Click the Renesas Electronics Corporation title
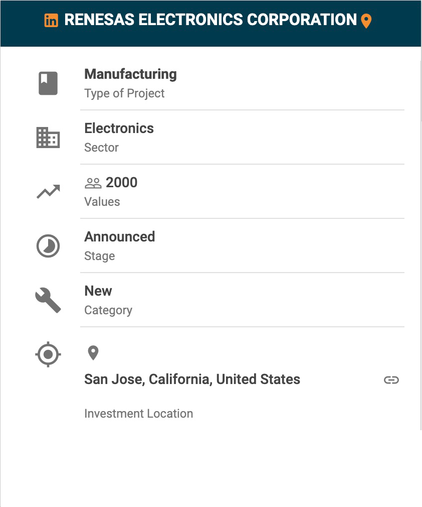The image size is (422, 507). (x=210, y=20)
